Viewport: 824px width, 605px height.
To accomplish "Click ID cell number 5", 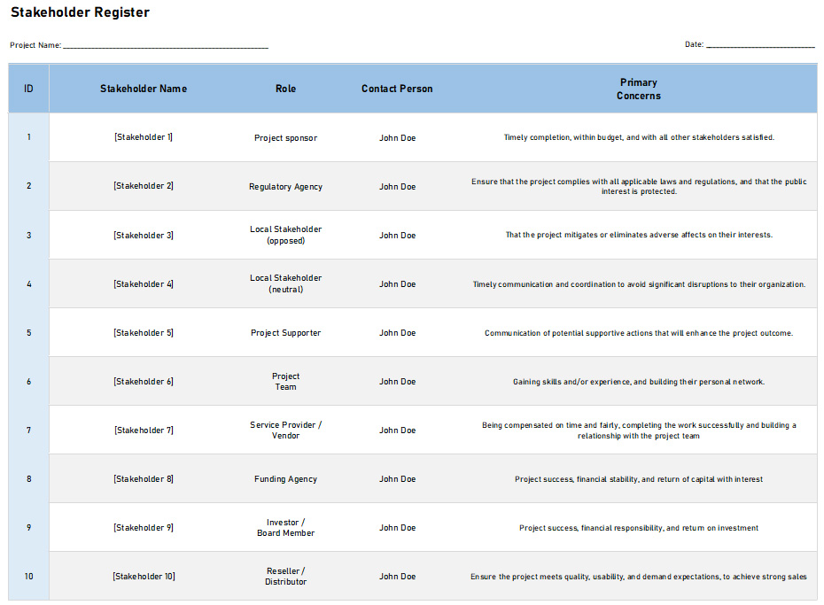I will pyautogui.click(x=29, y=333).
